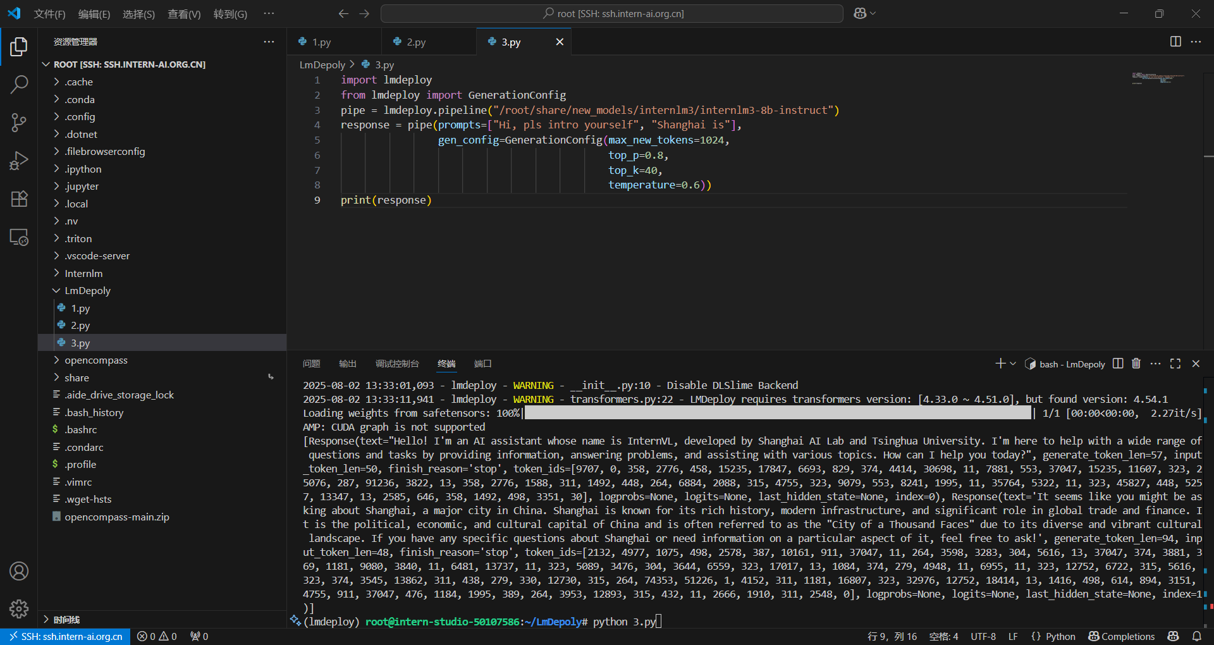Change language mode Python in status bar
1214x645 pixels.
tap(1060, 636)
